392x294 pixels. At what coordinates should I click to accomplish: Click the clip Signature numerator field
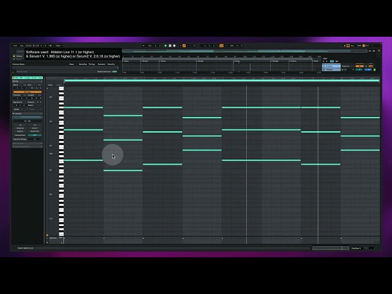pos(17,105)
